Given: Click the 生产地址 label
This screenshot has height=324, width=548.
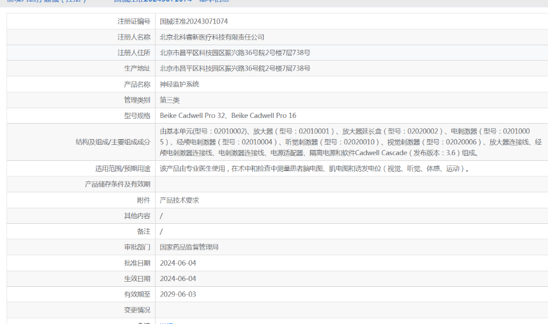Looking at the screenshot, I should pos(137,69).
